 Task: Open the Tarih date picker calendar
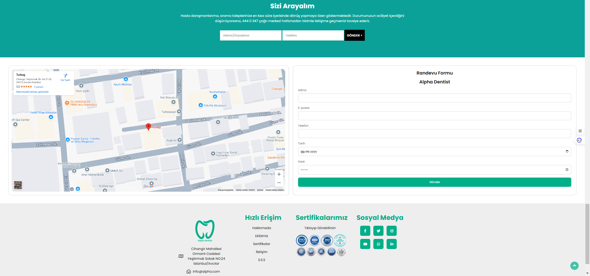(567, 151)
